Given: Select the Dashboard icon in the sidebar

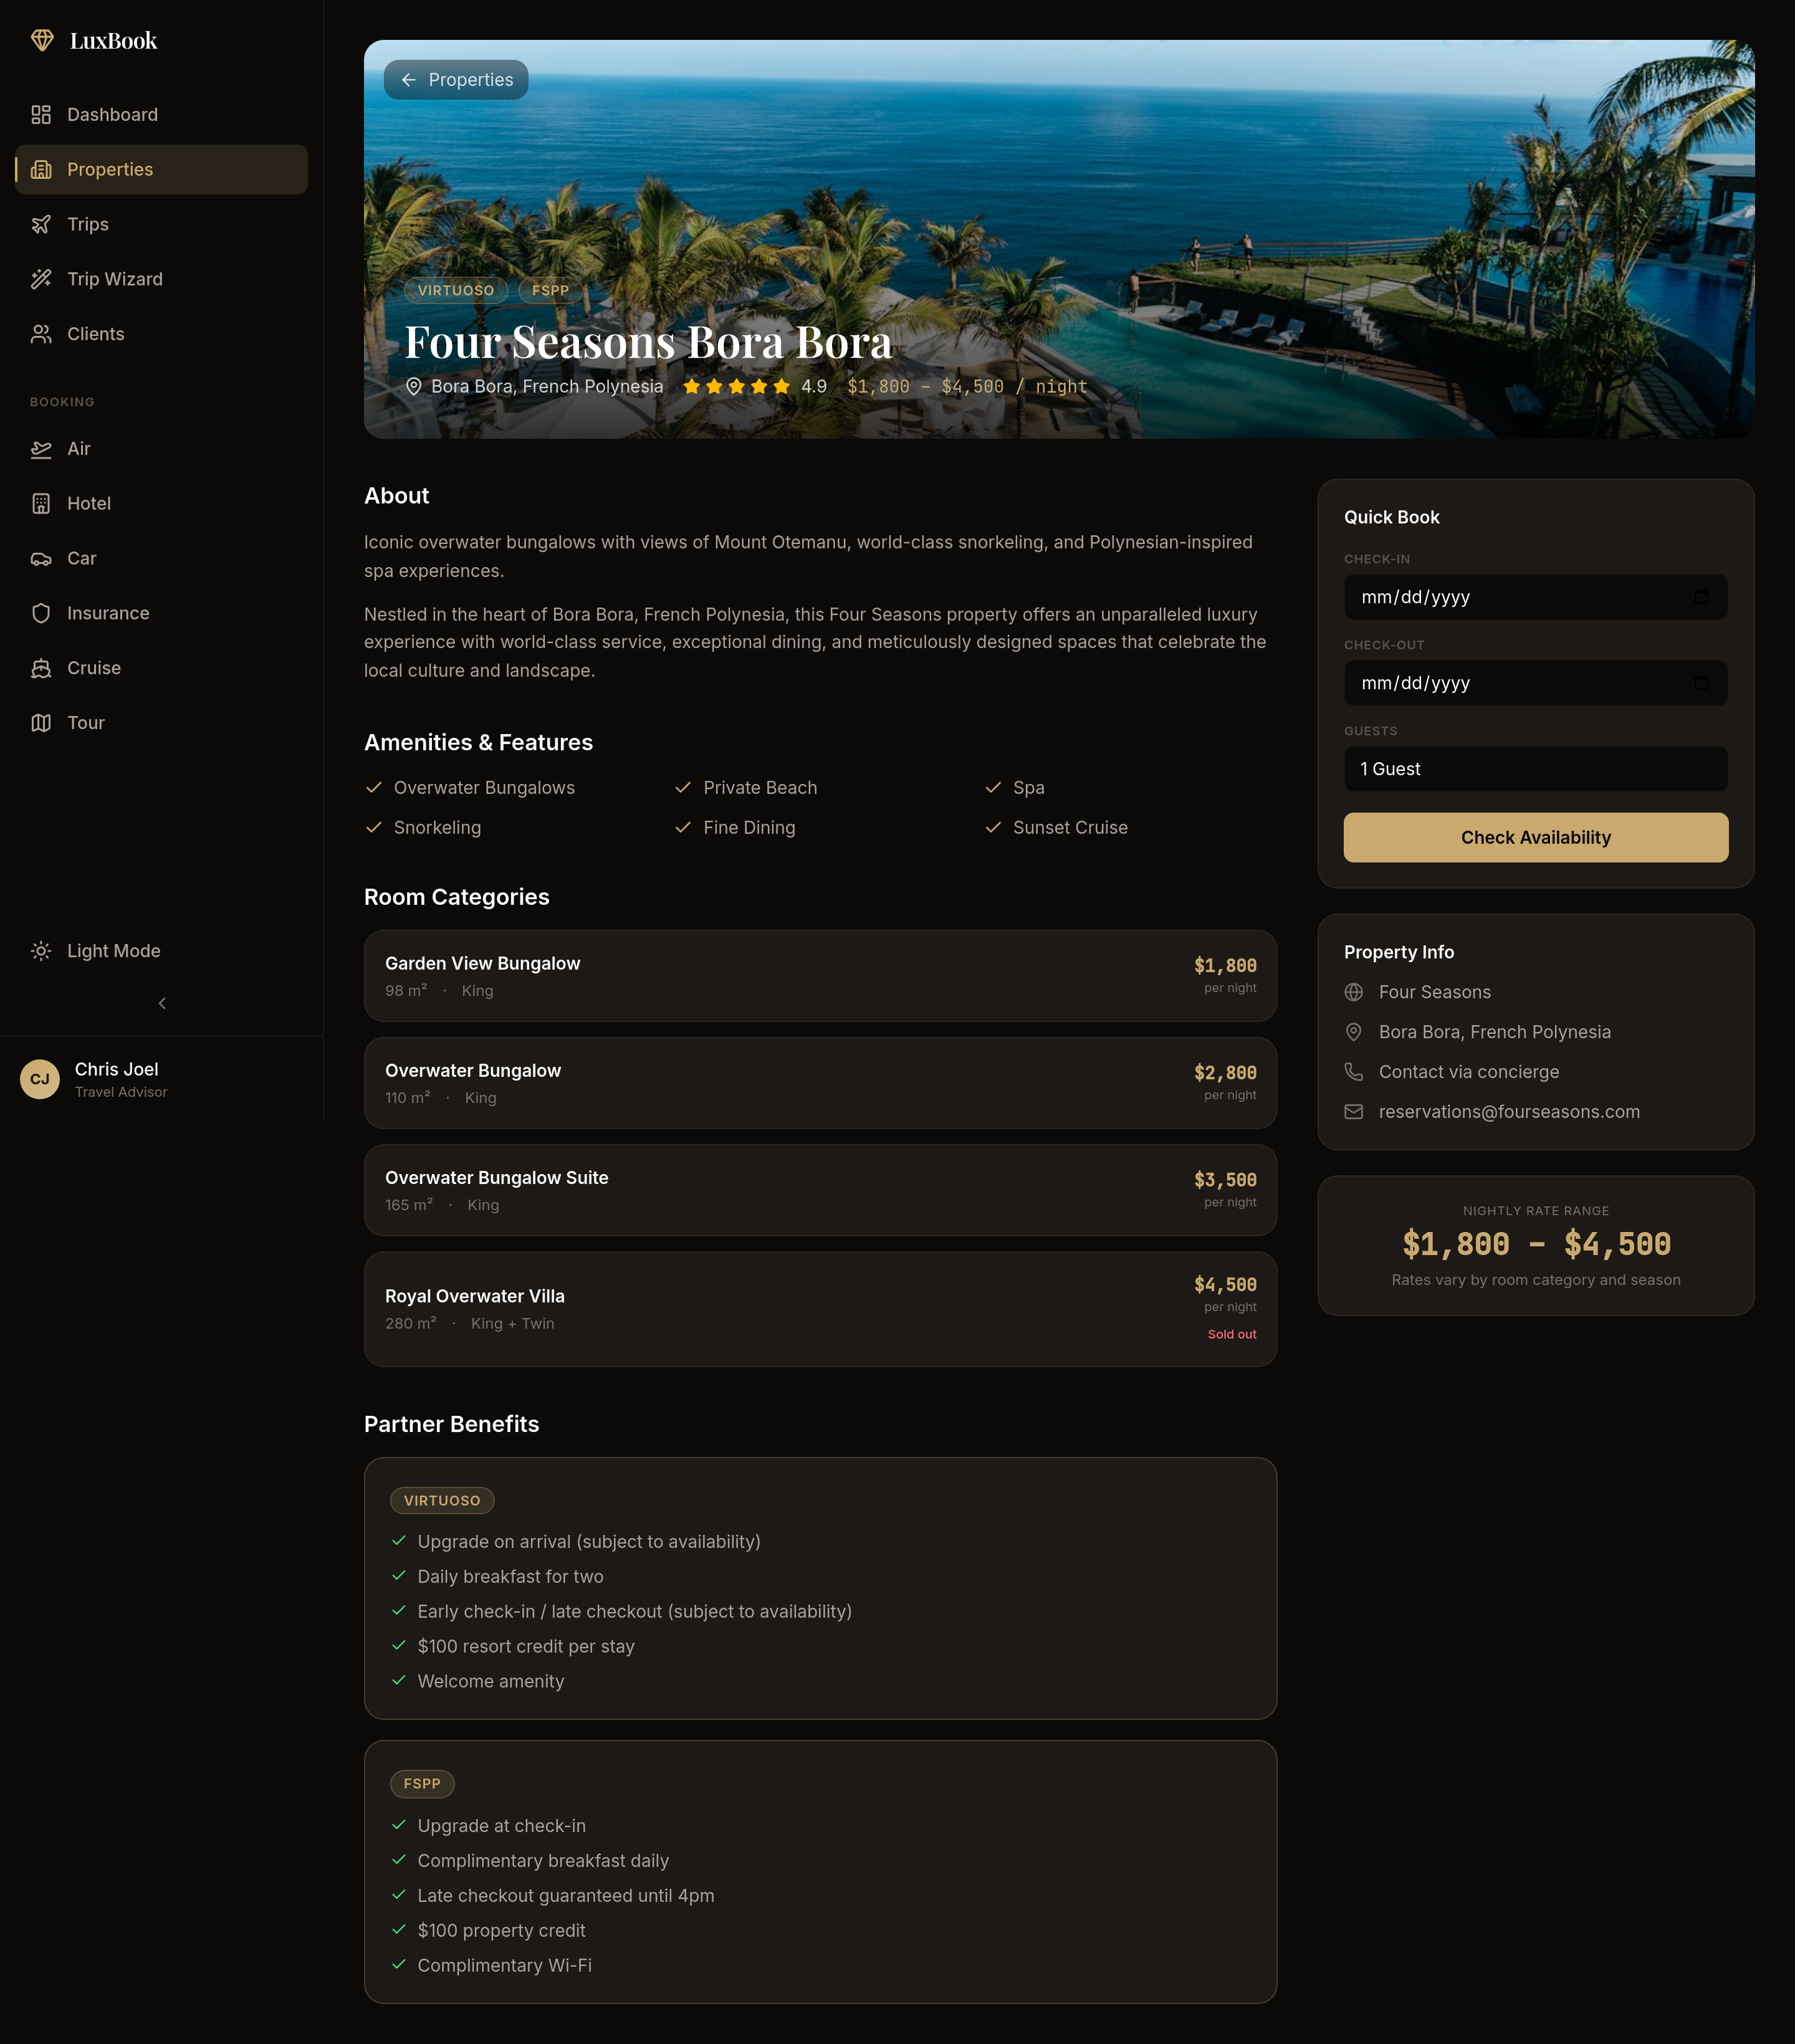Looking at the screenshot, I should 41,114.
